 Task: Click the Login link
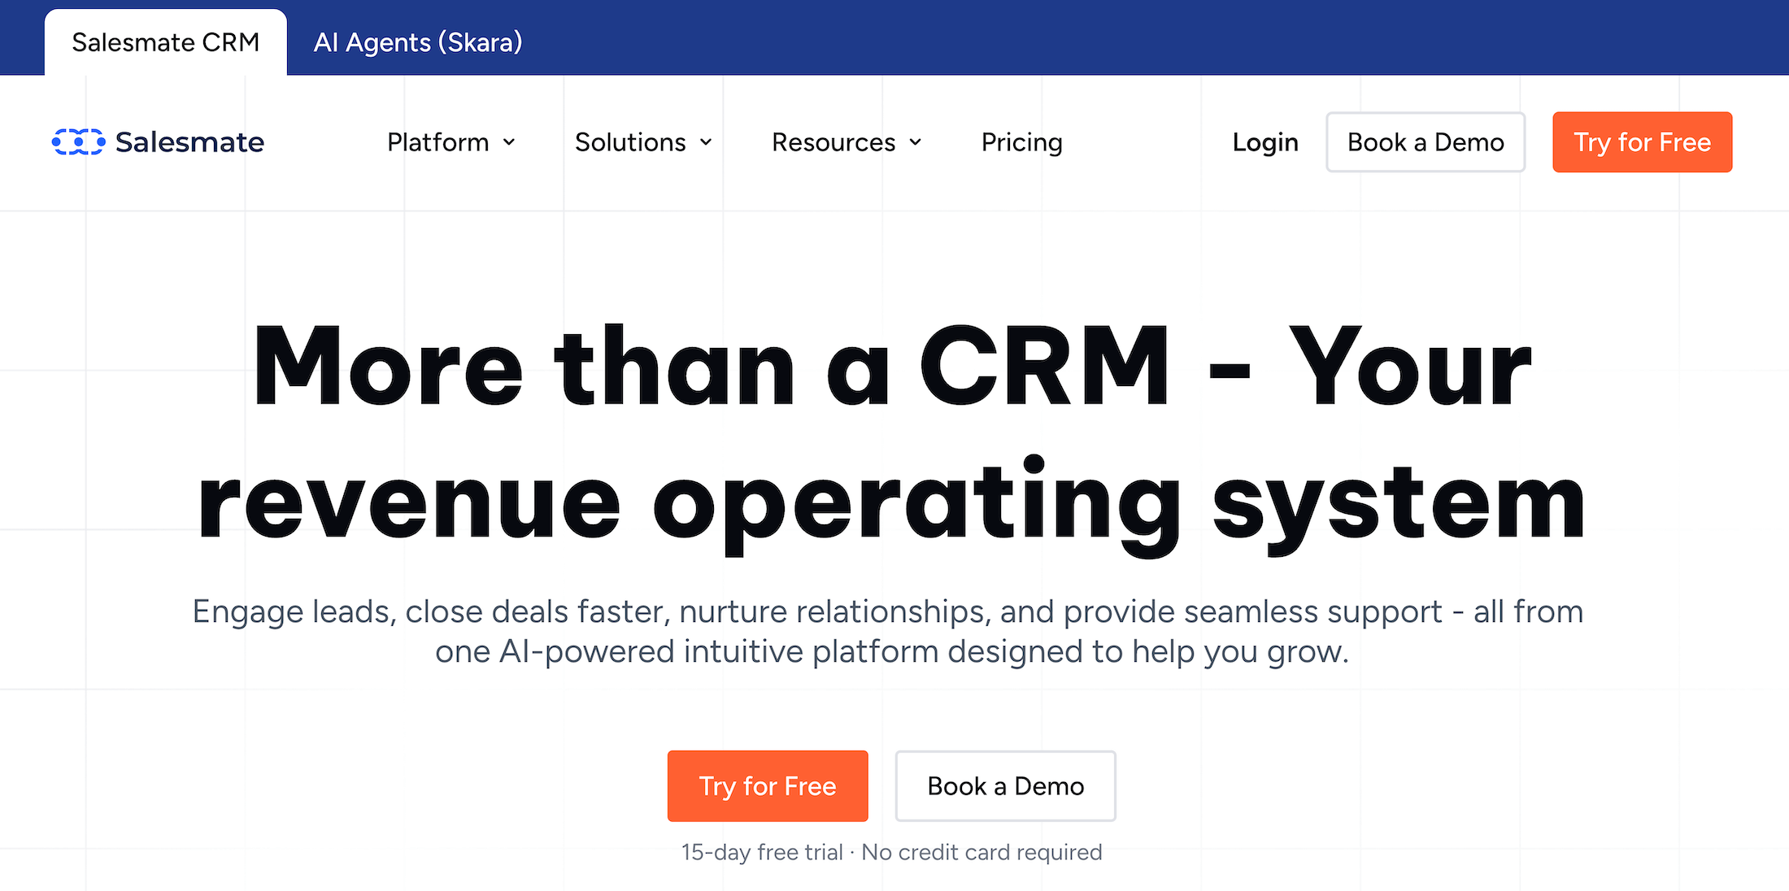tap(1264, 142)
